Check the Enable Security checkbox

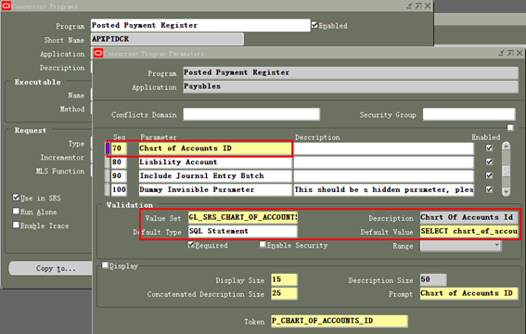[263, 245]
